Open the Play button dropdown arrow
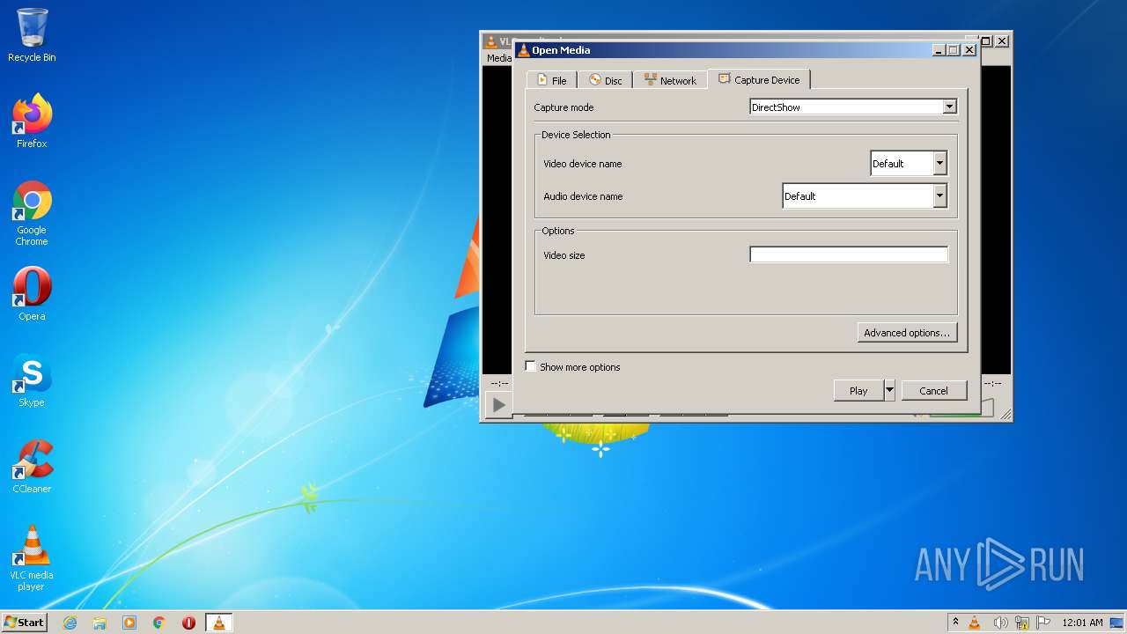 (x=889, y=390)
